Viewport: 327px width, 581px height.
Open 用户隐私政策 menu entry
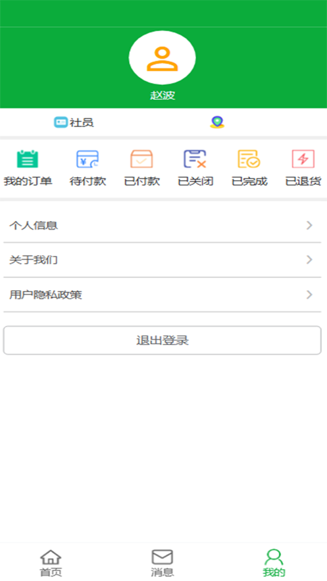coord(163,295)
